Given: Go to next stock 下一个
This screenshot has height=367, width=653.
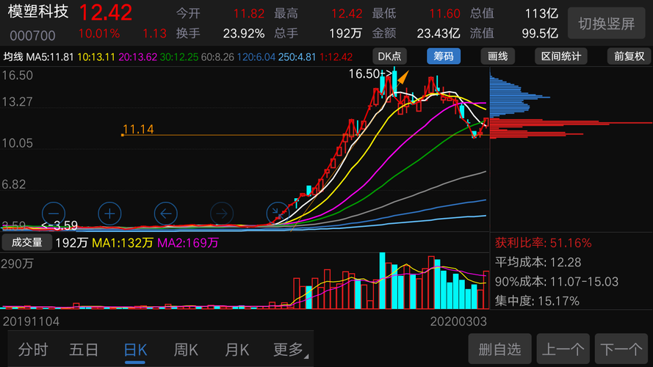Looking at the screenshot, I should pos(621,349).
